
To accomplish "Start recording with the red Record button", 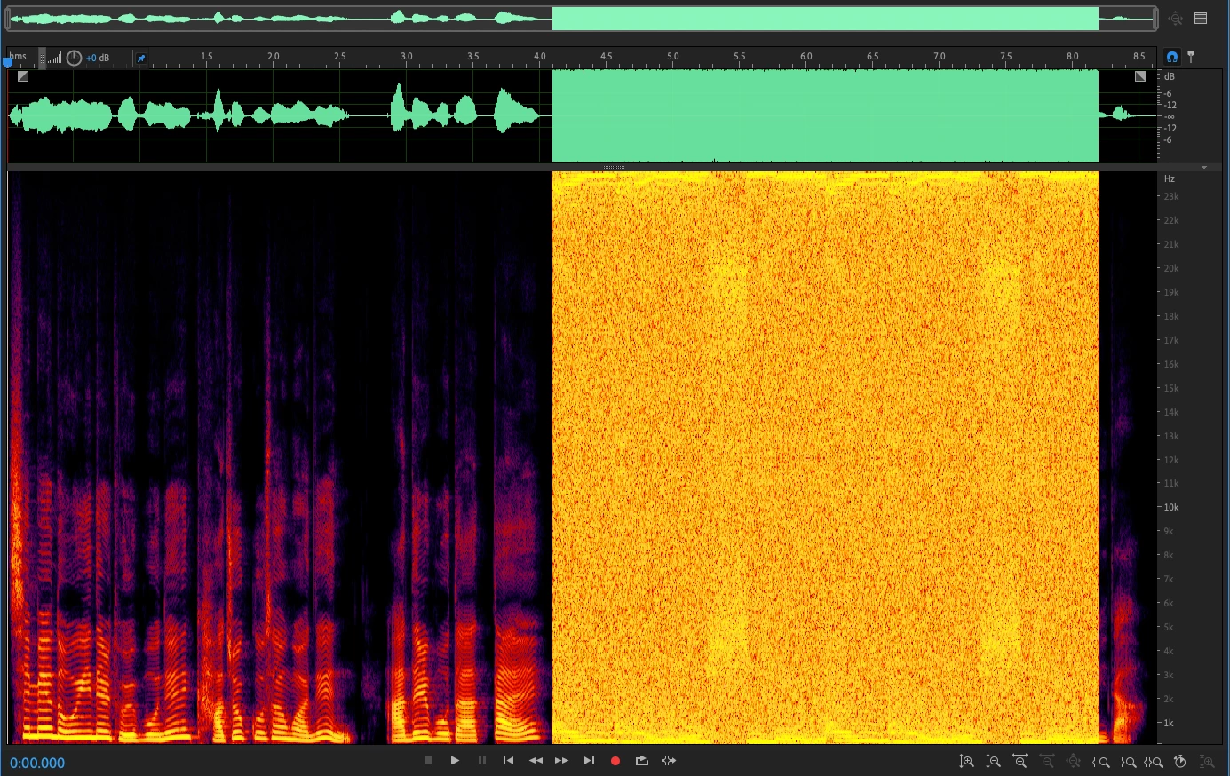I will (615, 761).
